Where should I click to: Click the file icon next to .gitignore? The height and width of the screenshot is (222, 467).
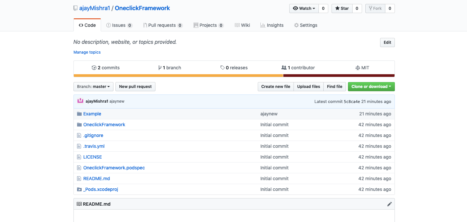pos(79,135)
